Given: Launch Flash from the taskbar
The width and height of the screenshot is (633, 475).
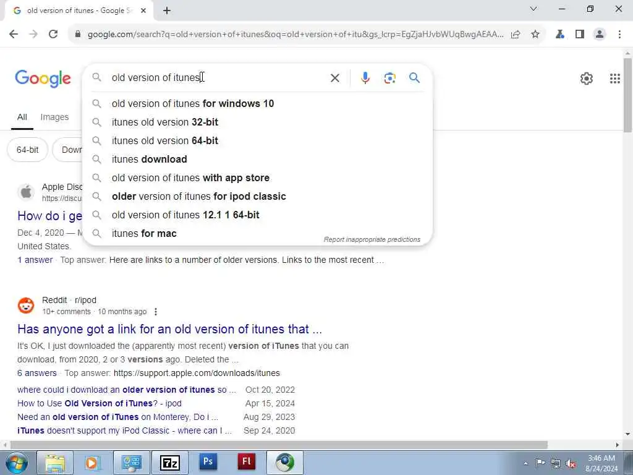Looking at the screenshot, I should pyautogui.click(x=246, y=462).
